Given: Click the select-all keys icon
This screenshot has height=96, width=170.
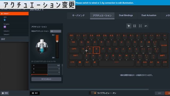Looking at the screenshot, I should click(140, 26).
